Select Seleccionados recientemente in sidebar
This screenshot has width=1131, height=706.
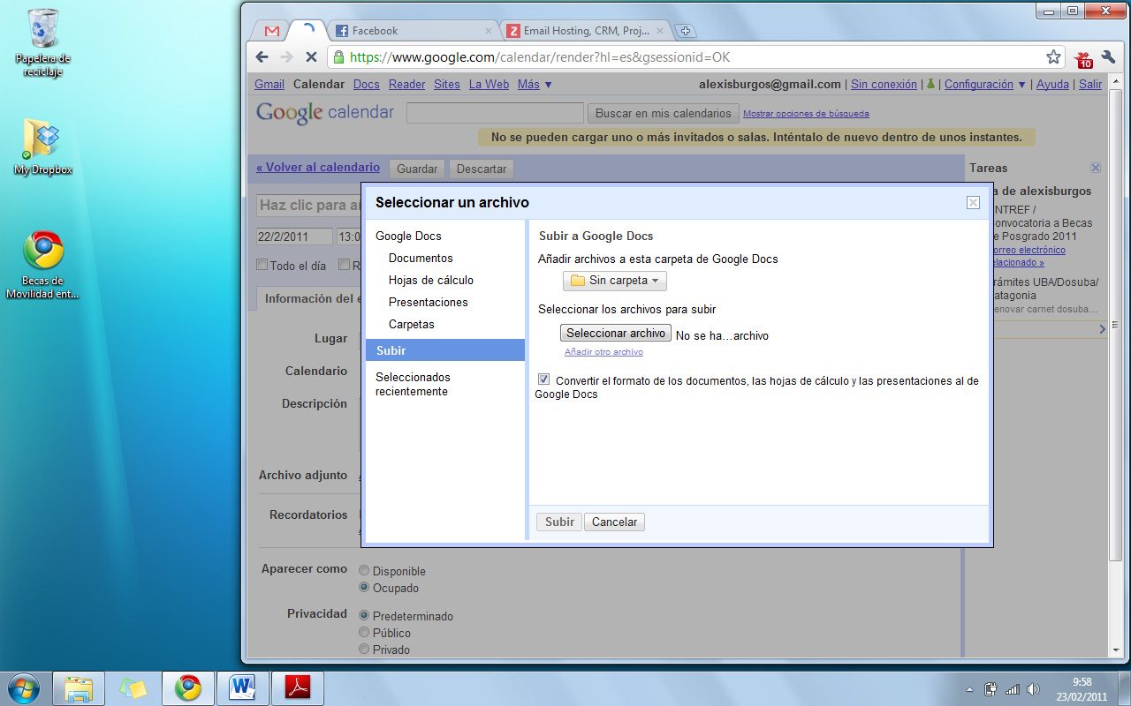[x=413, y=384]
